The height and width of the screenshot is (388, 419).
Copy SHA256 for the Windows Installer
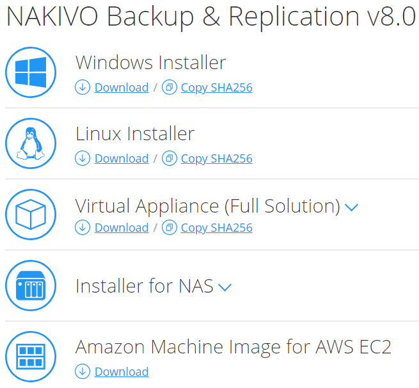pyautogui.click(x=216, y=88)
